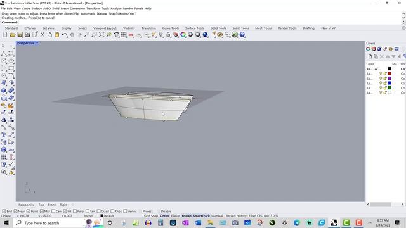
Task: Open Help with the blue question mark icon
Action: coord(242,35)
